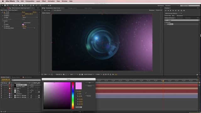201x113 pixels.
Task: Select the H radio button in Color dialog
Action: click(76, 91)
